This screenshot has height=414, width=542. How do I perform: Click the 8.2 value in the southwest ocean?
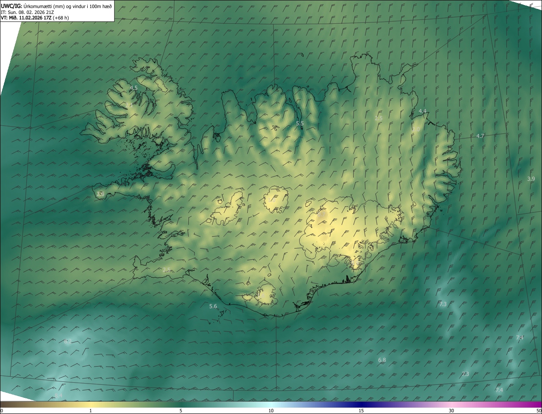pos(67,341)
